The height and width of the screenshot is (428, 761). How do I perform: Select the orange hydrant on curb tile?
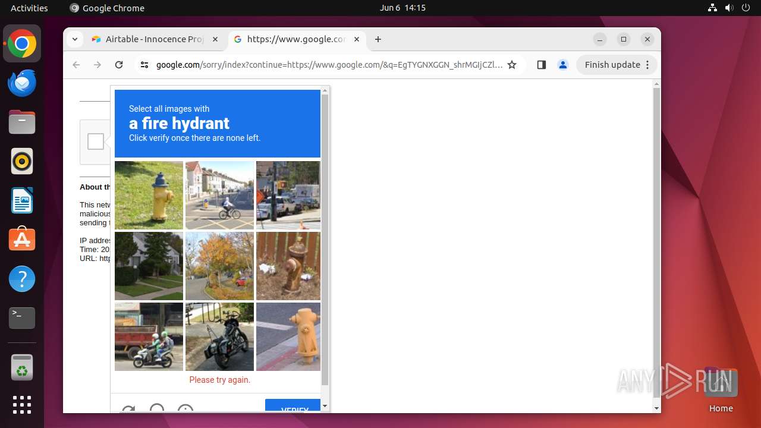[x=288, y=336]
